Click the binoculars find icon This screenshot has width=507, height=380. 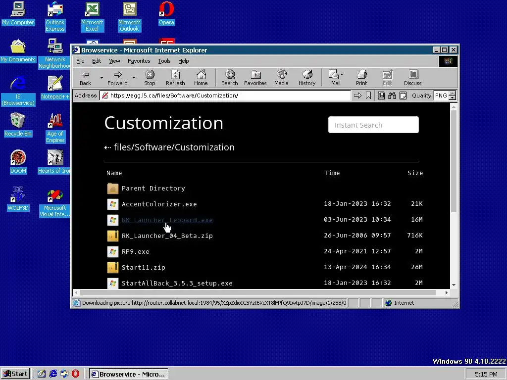pyautogui.click(x=392, y=95)
